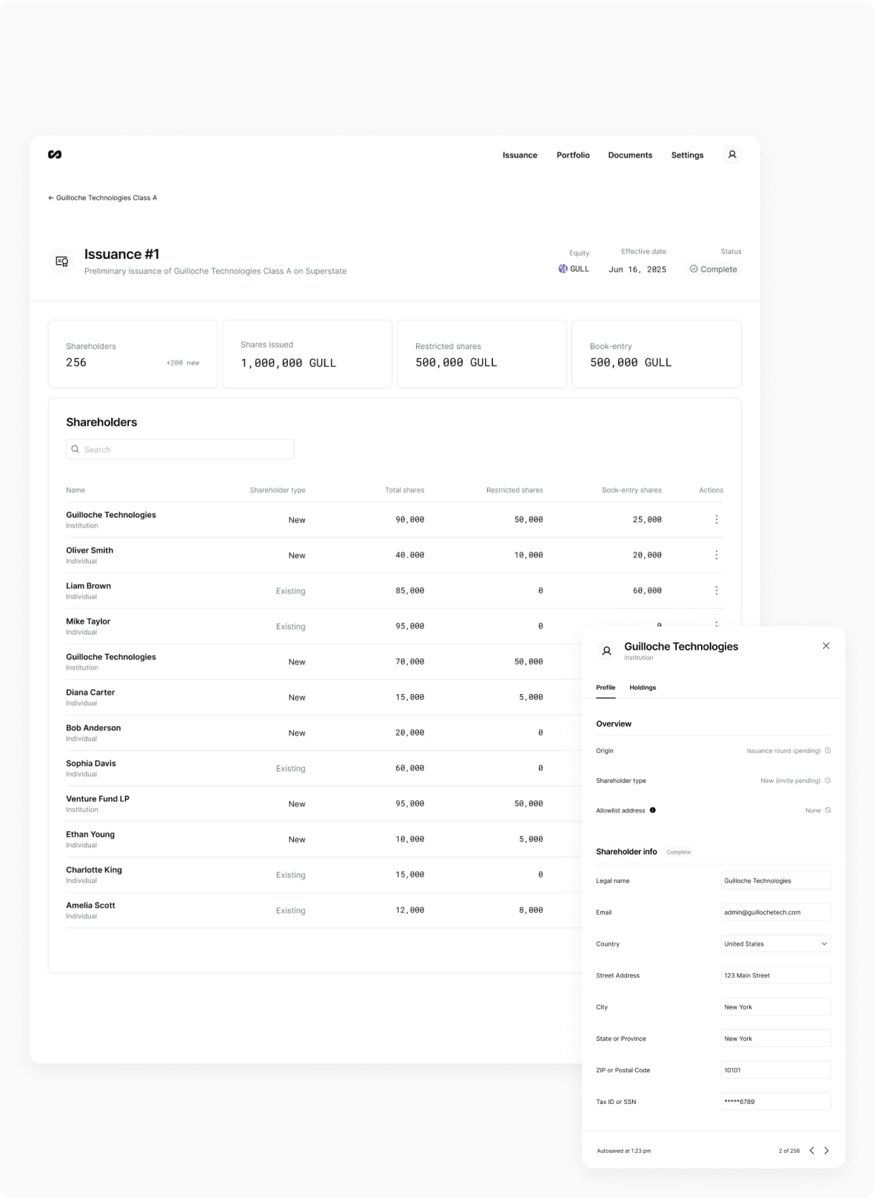Click the GULL equity token icon
875x1198 pixels.
563,269
